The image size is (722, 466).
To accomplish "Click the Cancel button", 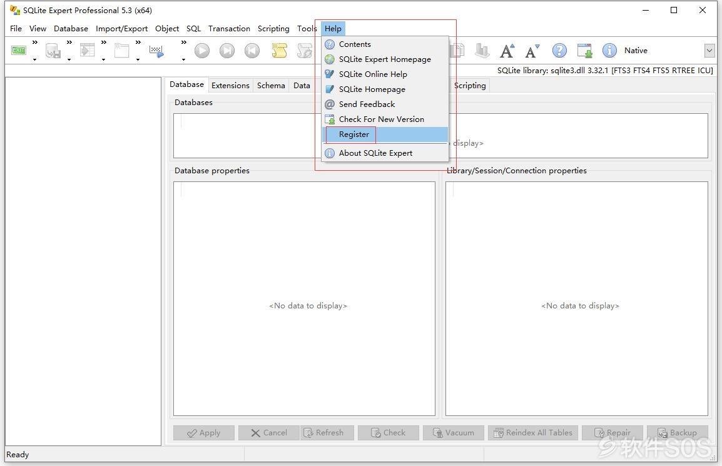I will point(269,433).
